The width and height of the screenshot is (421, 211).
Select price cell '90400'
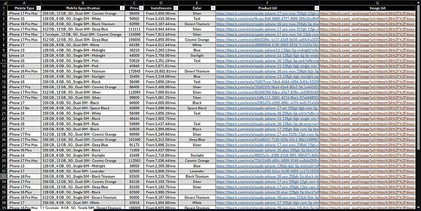pos(134,13)
